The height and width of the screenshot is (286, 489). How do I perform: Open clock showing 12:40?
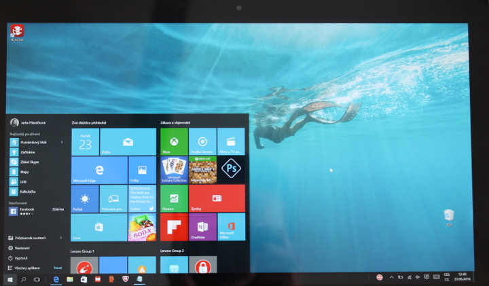coord(463,276)
